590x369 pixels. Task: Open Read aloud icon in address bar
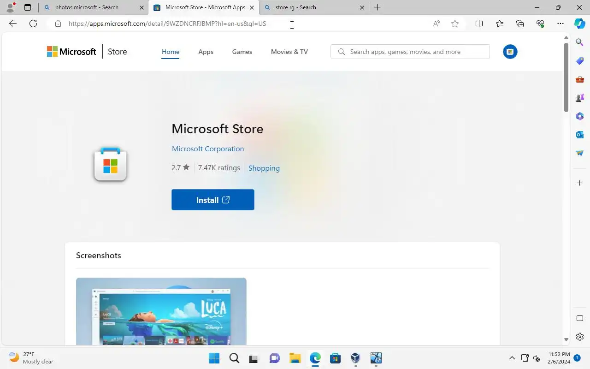437,24
